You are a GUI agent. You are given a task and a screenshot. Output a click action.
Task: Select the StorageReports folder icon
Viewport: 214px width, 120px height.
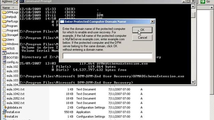click(x=4, y=35)
